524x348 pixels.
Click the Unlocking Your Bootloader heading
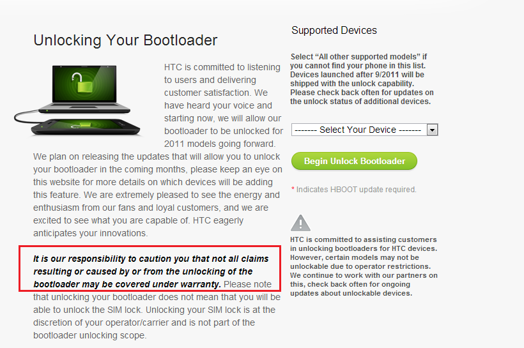125,40
